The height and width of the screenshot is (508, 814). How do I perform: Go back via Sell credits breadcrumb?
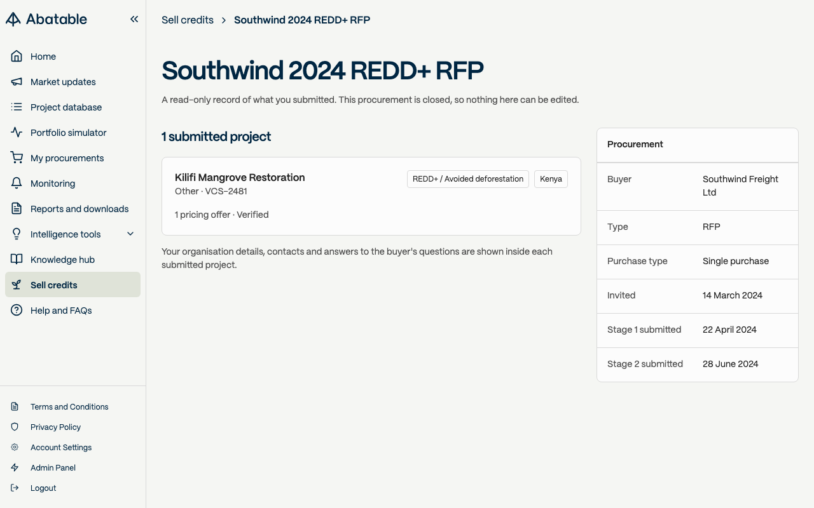[188, 20]
